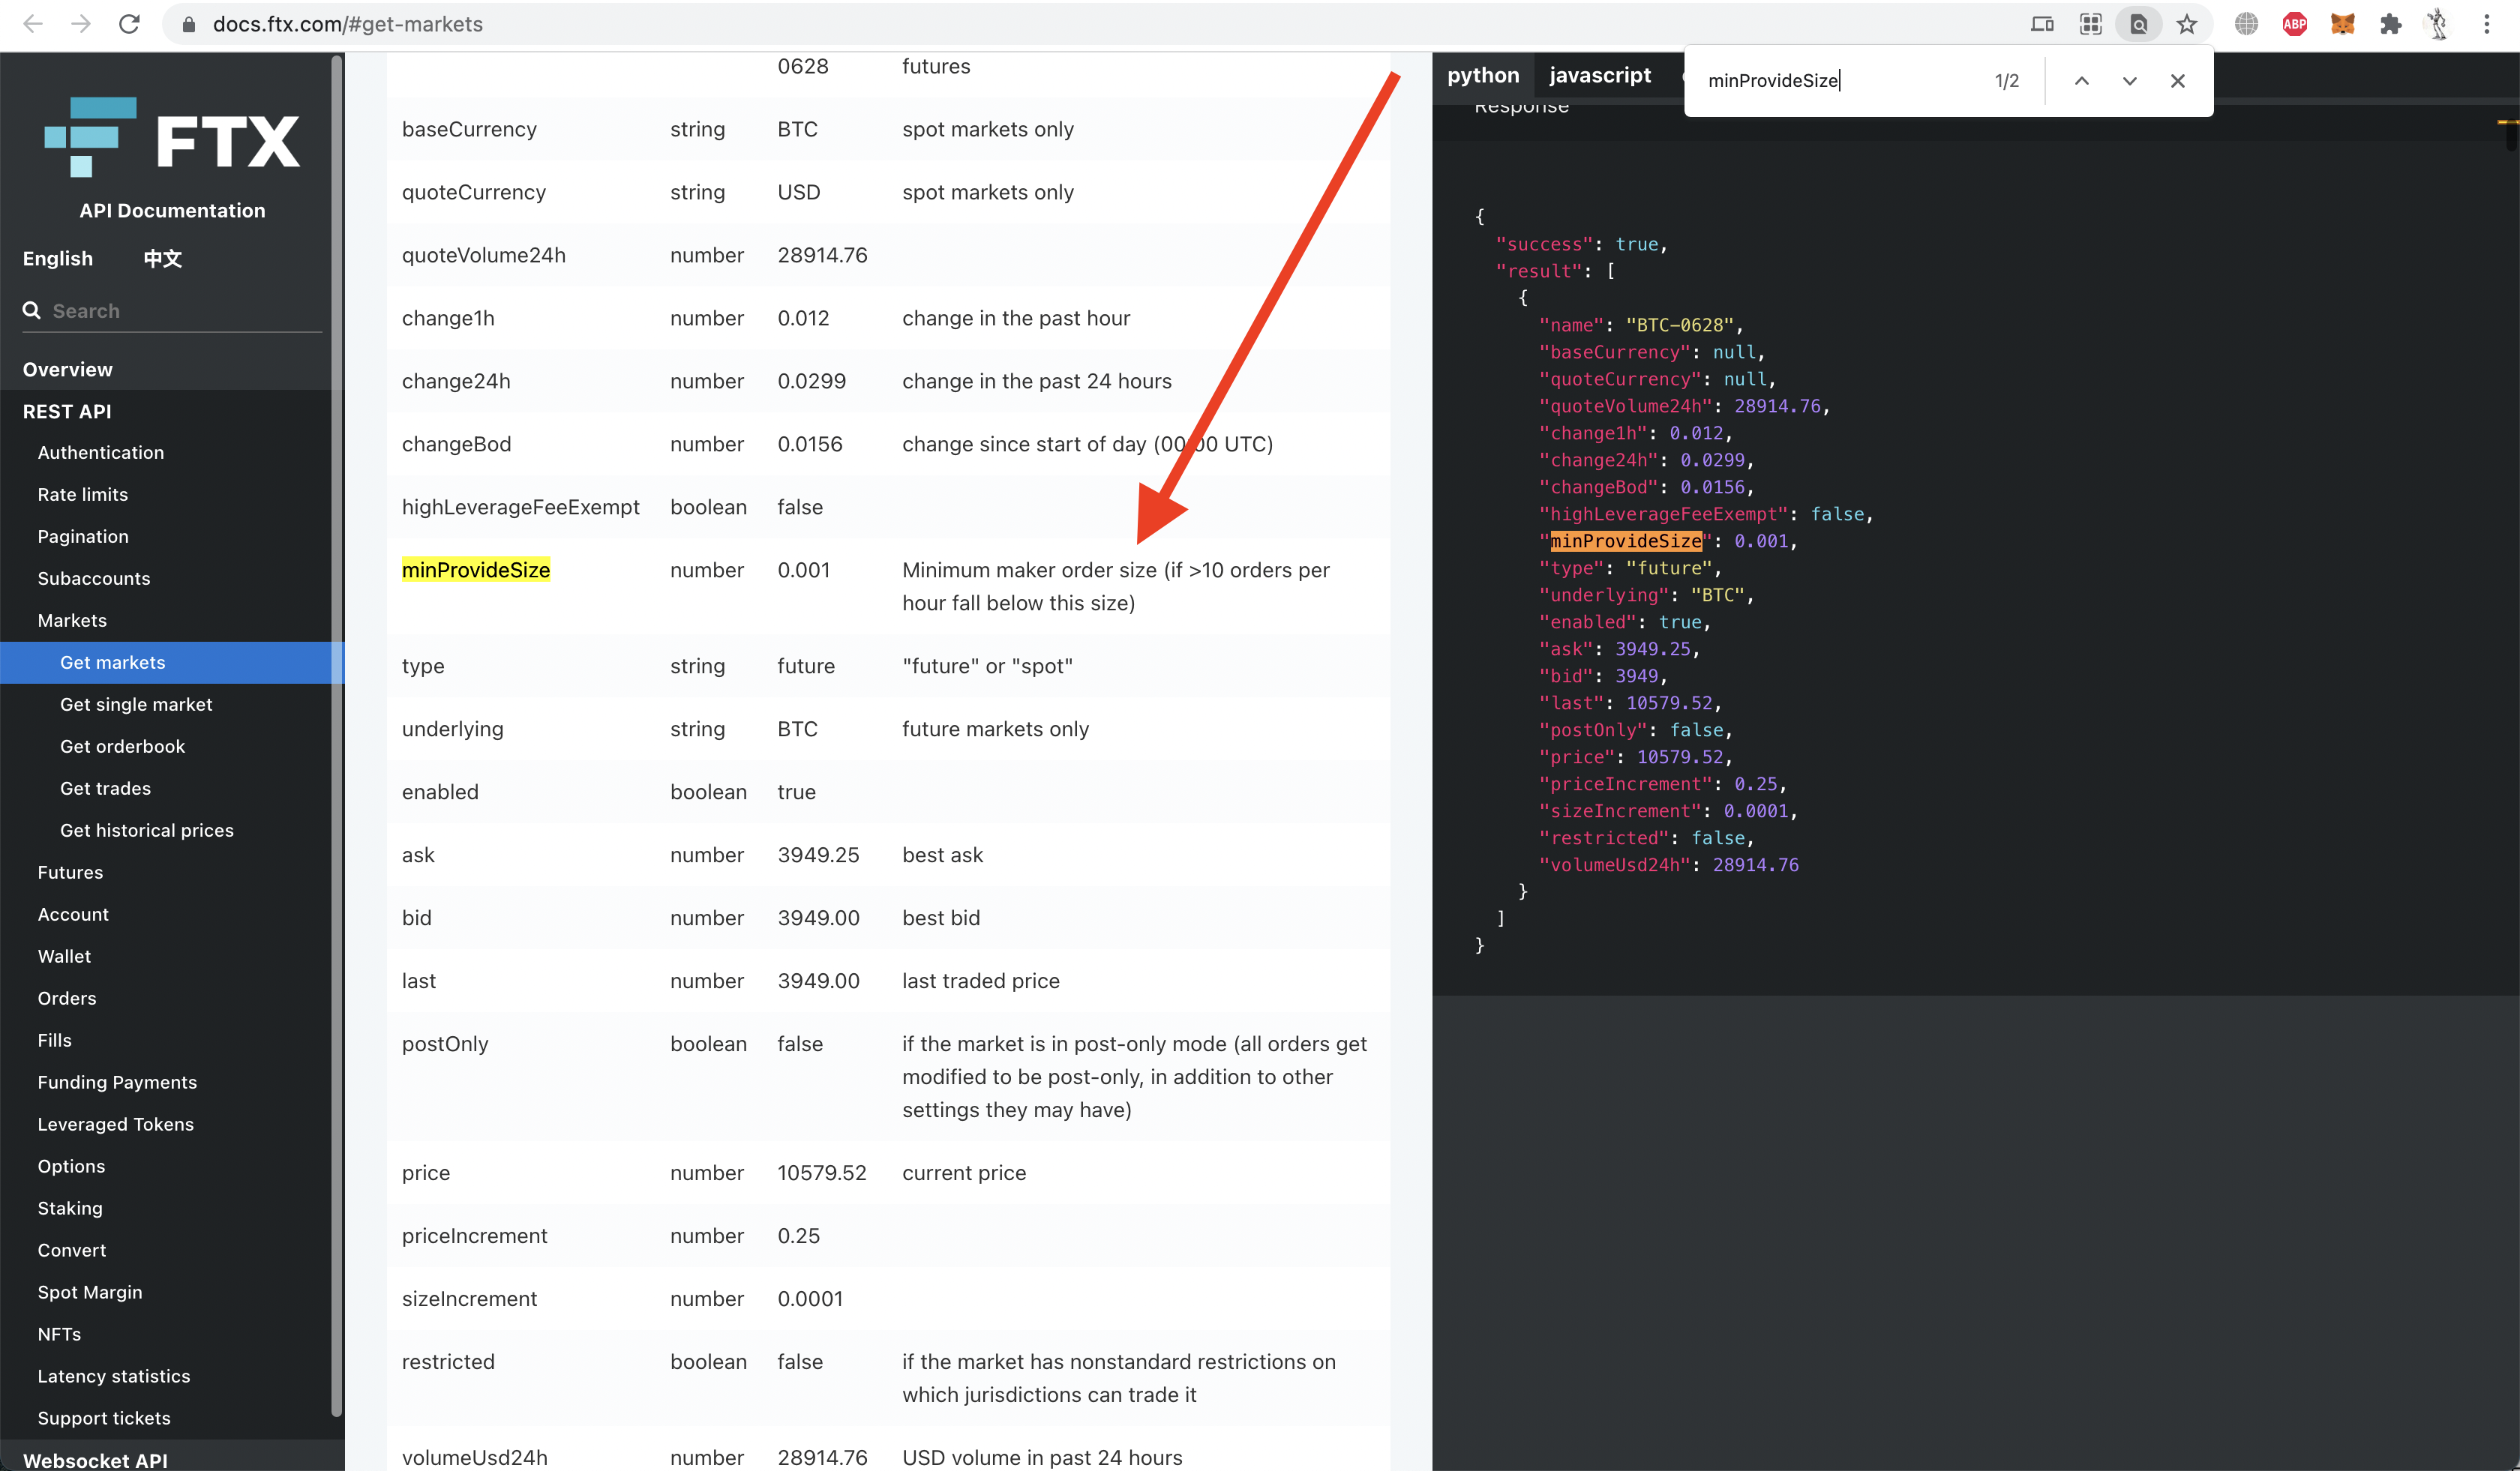Viewport: 2520px width, 1471px height.
Task: Select Get single market in sidebar
Action: coord(136,705)
